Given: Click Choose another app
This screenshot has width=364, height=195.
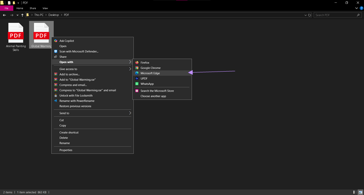Looking at the screenshot, I should point(162,96).
